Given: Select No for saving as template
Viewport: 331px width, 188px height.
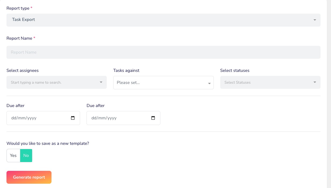Looking at the screenshot, I should (26, 156).
